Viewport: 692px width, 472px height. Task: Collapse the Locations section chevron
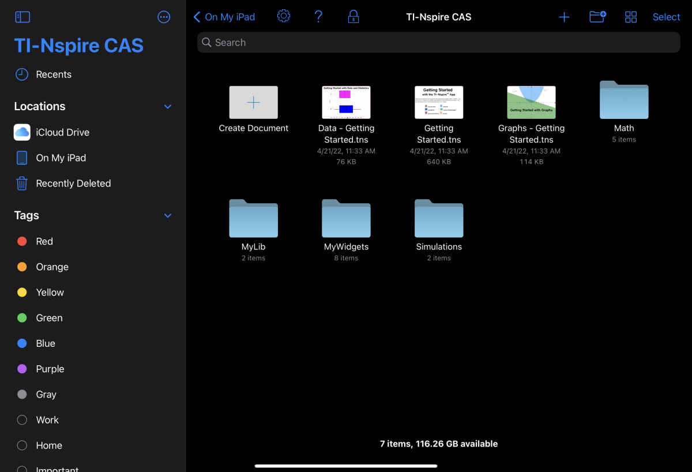[168, 107]
